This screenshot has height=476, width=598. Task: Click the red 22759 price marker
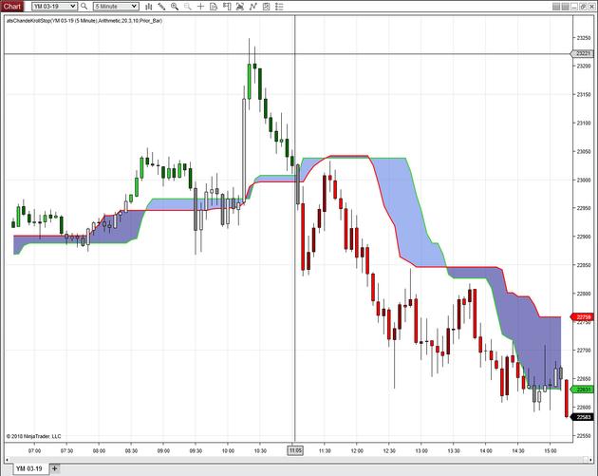click(x=582, y=316)
